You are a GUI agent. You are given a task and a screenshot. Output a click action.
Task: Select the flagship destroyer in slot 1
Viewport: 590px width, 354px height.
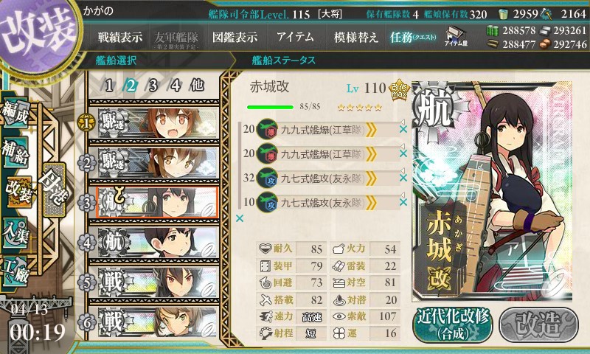(157, 123)
